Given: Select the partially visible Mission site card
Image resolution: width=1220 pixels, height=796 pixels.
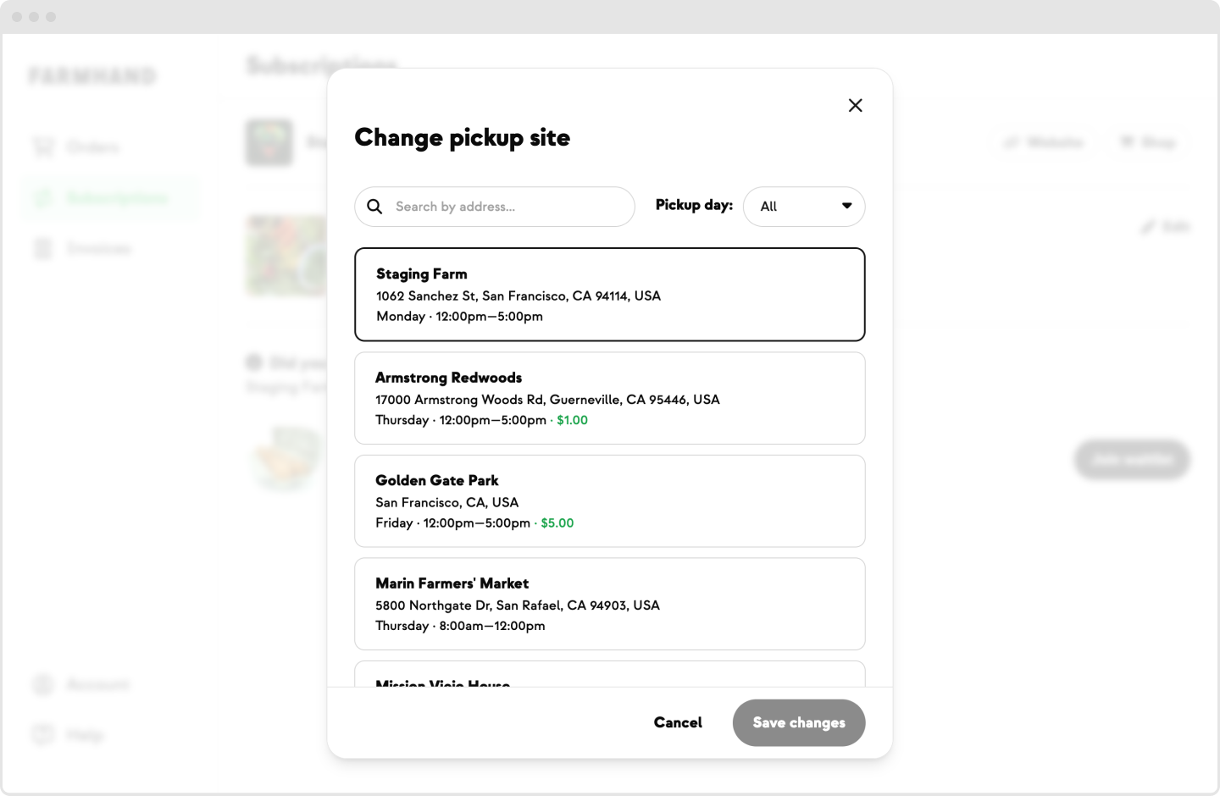Looking at the screenshot, I should pyautogui.click(x=610, y=674).
